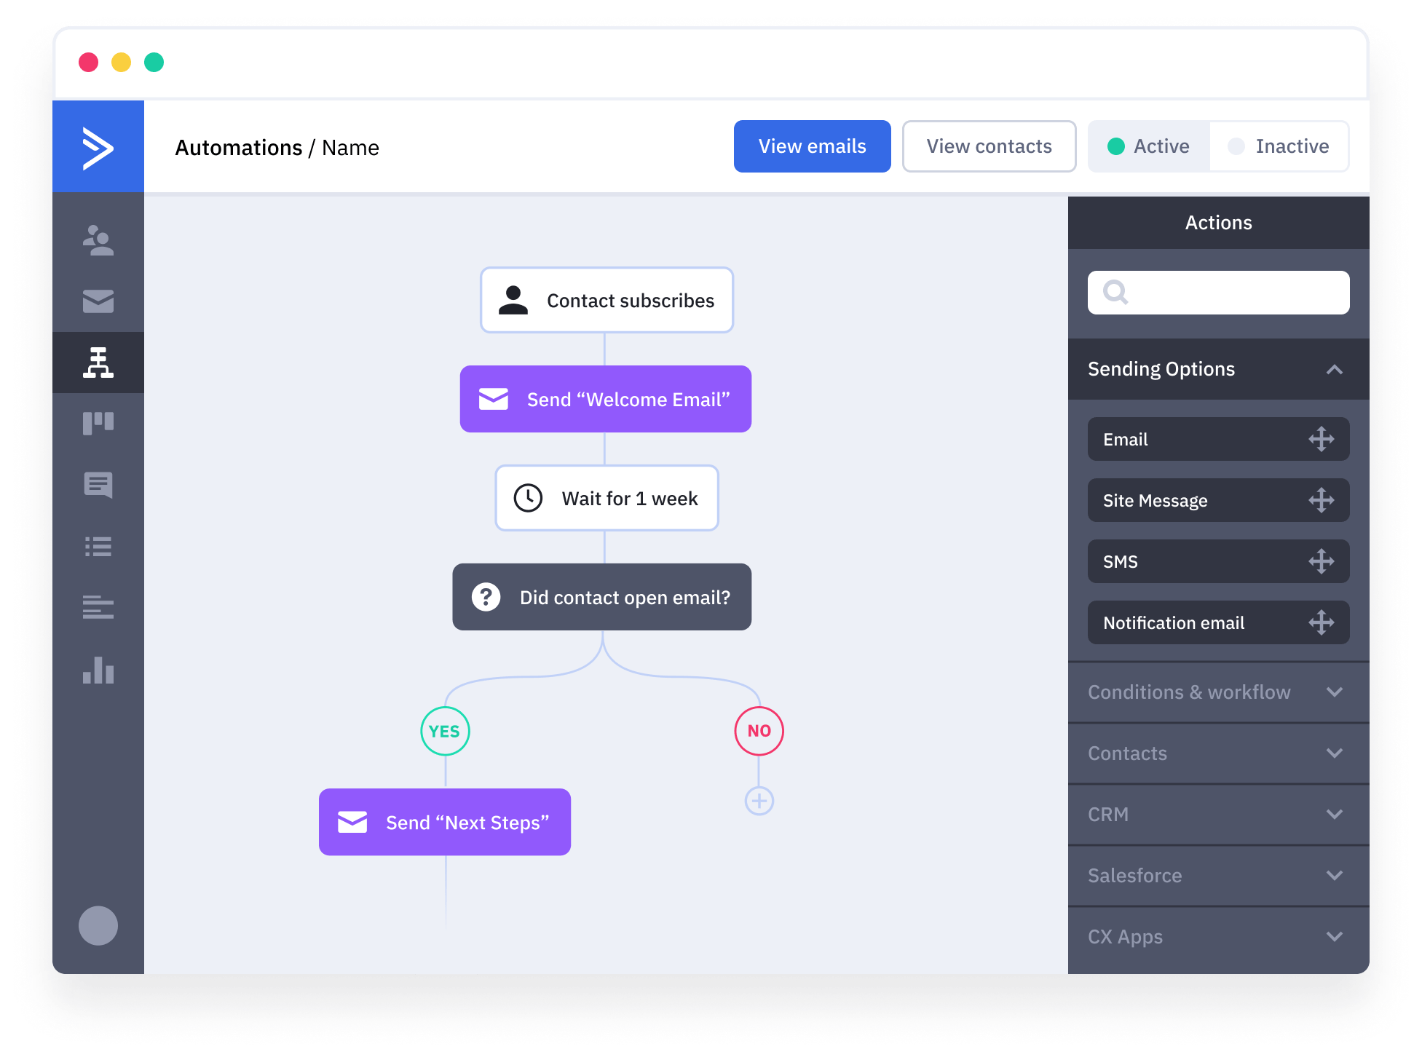This screenshot has width=1422, height=1057.
Task: Click the red close window dot
Action: click(88, 63)
